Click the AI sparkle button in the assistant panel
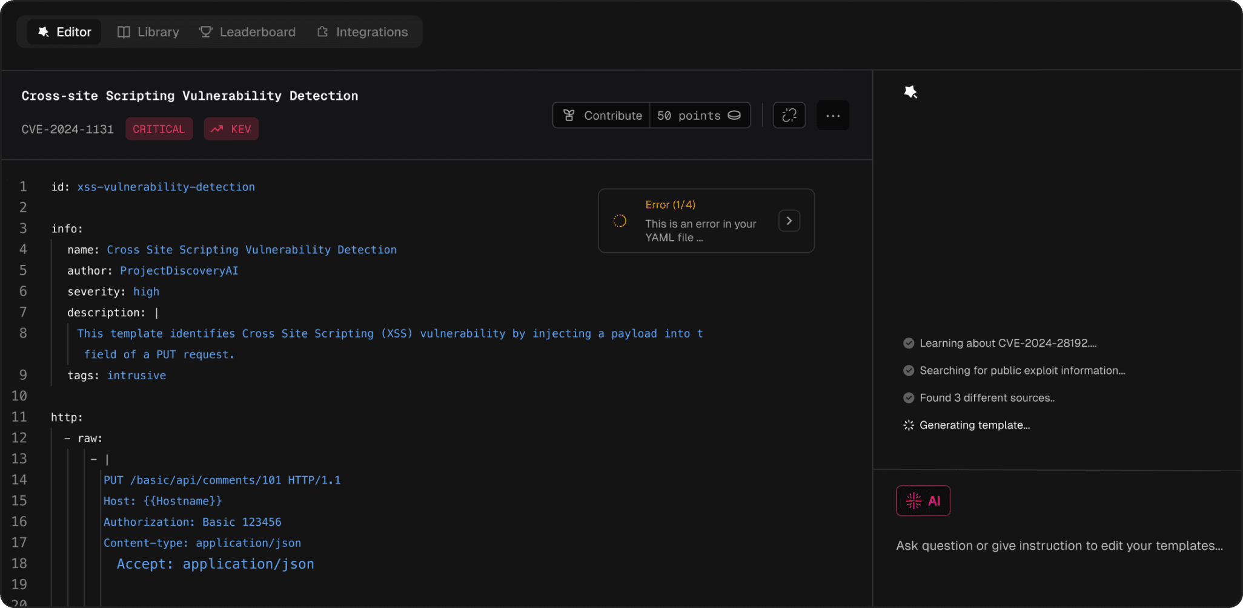Screen dimensions: 1243x608 (922, 500)
